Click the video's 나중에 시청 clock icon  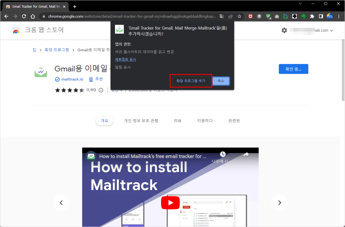(222, 154)
